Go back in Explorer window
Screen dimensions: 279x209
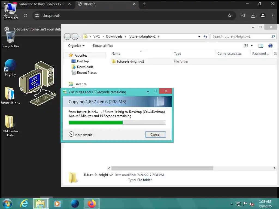67,36
